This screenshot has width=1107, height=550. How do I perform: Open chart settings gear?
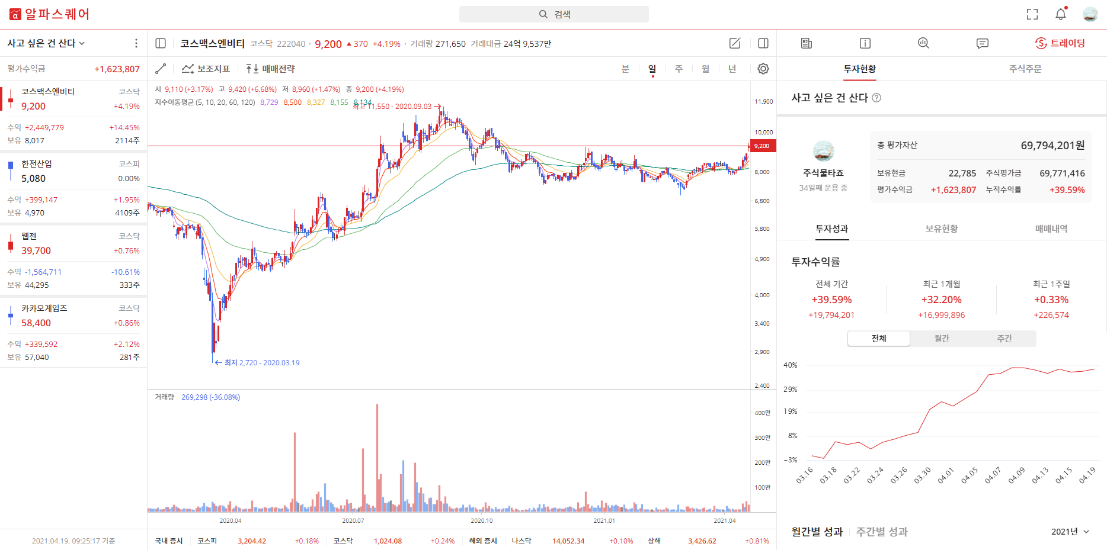point(763,69)
